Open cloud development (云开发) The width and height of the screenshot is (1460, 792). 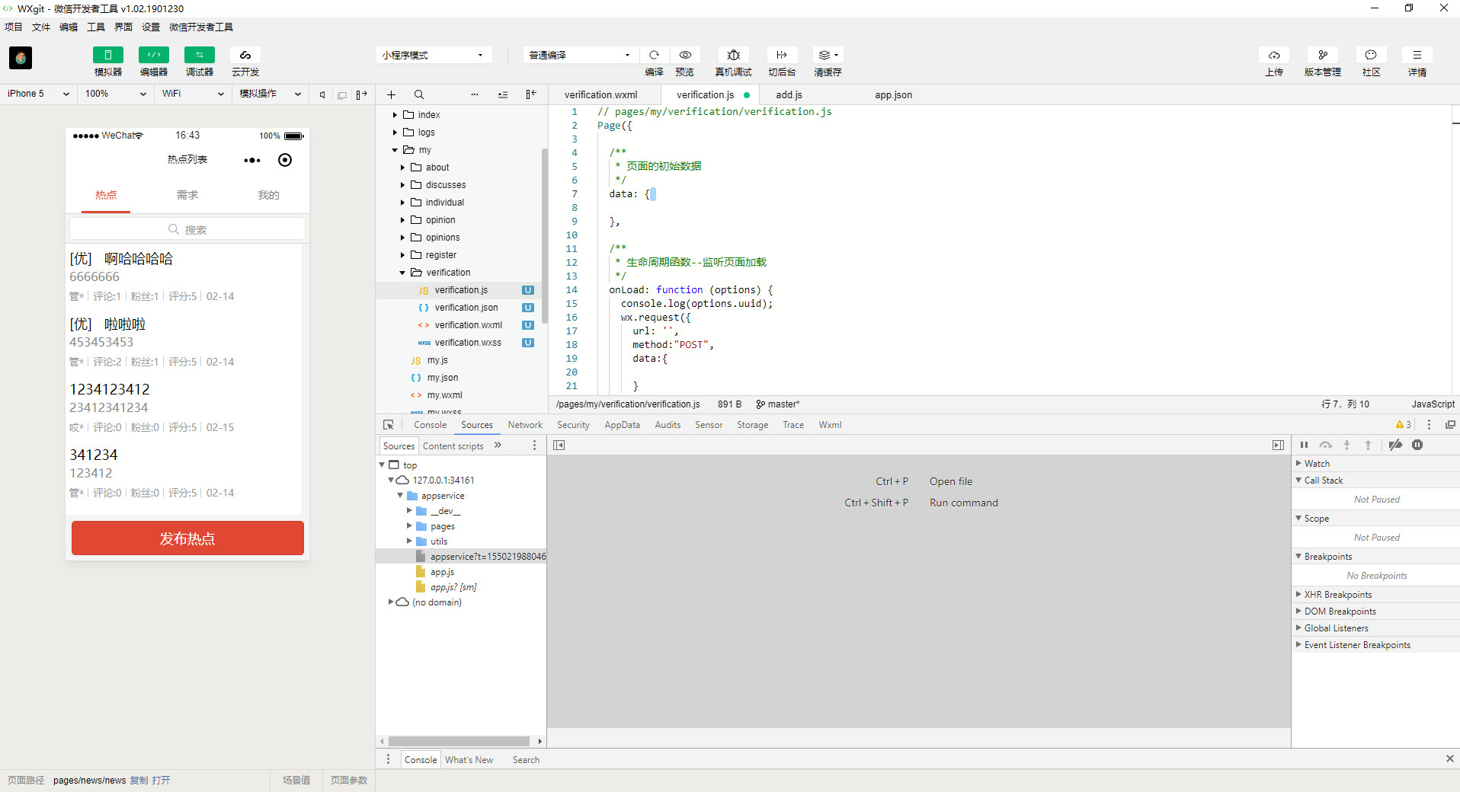click(x=245, y=55)
